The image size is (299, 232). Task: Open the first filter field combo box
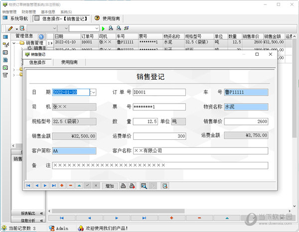click(x=42, y=28)
